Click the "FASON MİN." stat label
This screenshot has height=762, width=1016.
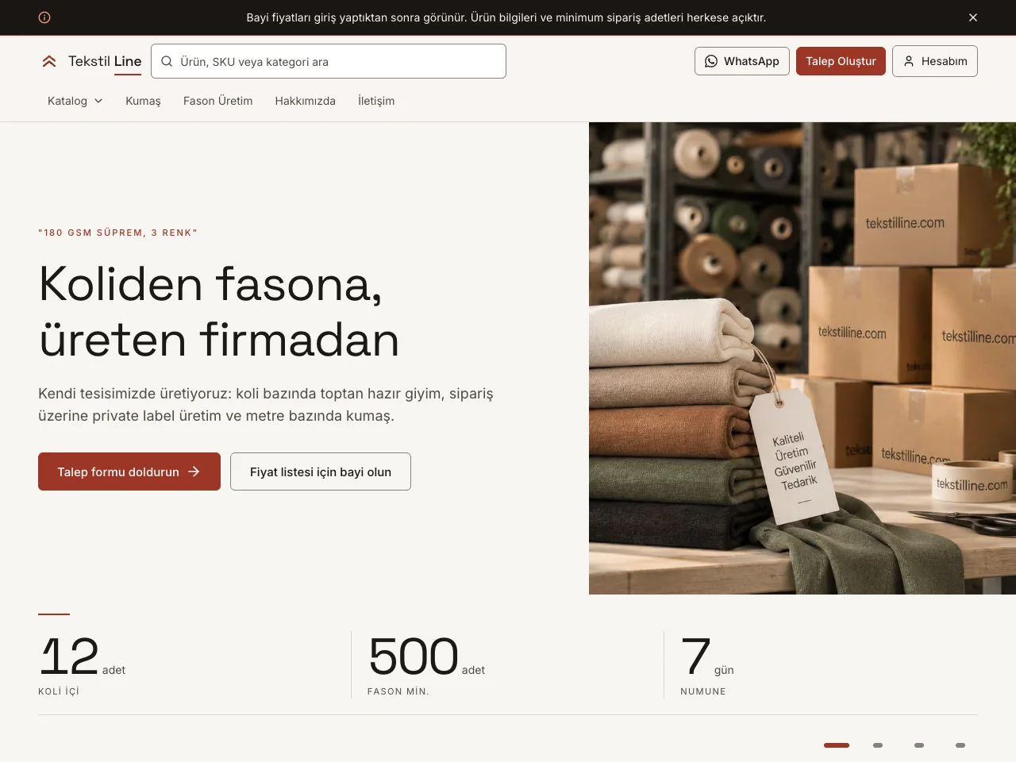click(x=398, y=691)
